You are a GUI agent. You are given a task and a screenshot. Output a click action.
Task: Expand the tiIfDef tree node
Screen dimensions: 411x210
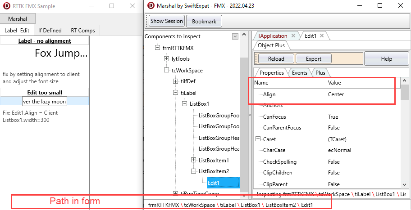pos(175,81)
